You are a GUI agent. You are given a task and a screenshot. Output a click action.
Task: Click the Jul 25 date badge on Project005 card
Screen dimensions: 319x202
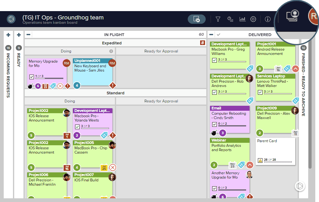tap(104, 168)
